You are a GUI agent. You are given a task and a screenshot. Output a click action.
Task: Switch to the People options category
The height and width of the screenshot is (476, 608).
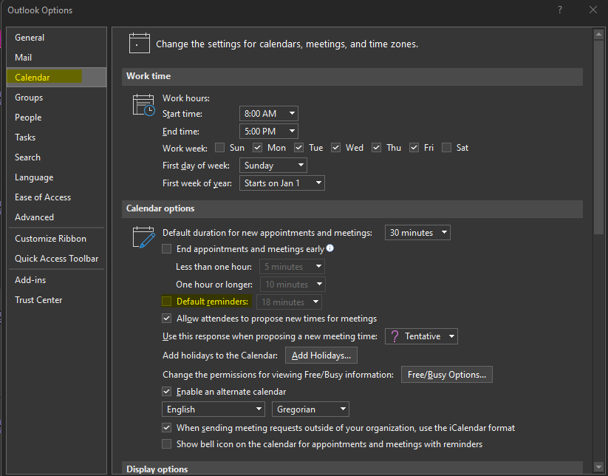(x=57, y=118)
